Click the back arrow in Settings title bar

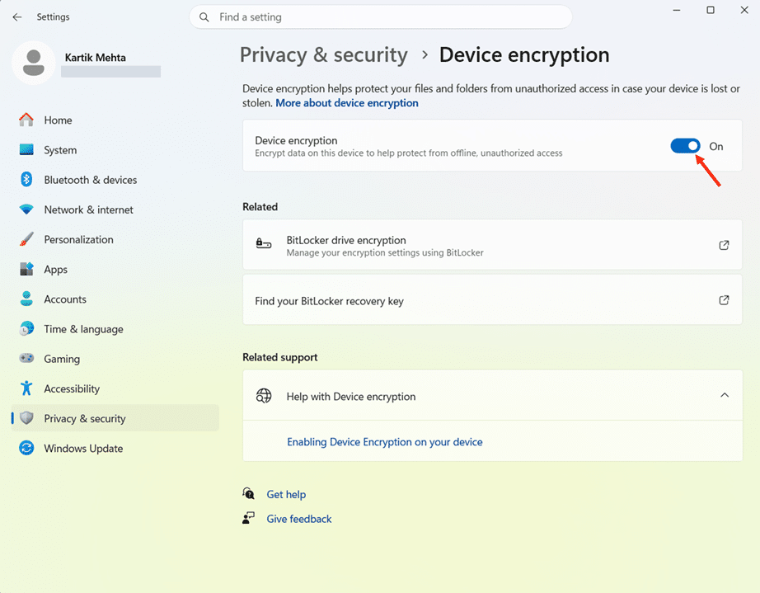(17, 17)
